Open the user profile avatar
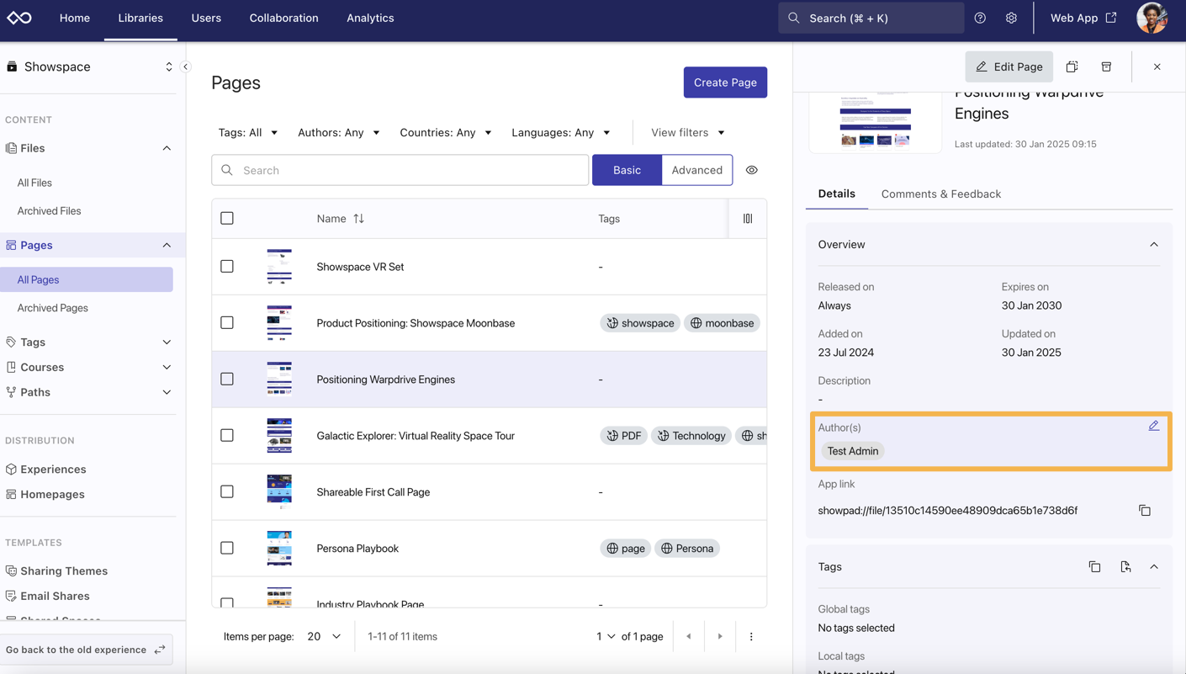The height and width of the screenshot is (674, 1186). [1152, 18]
